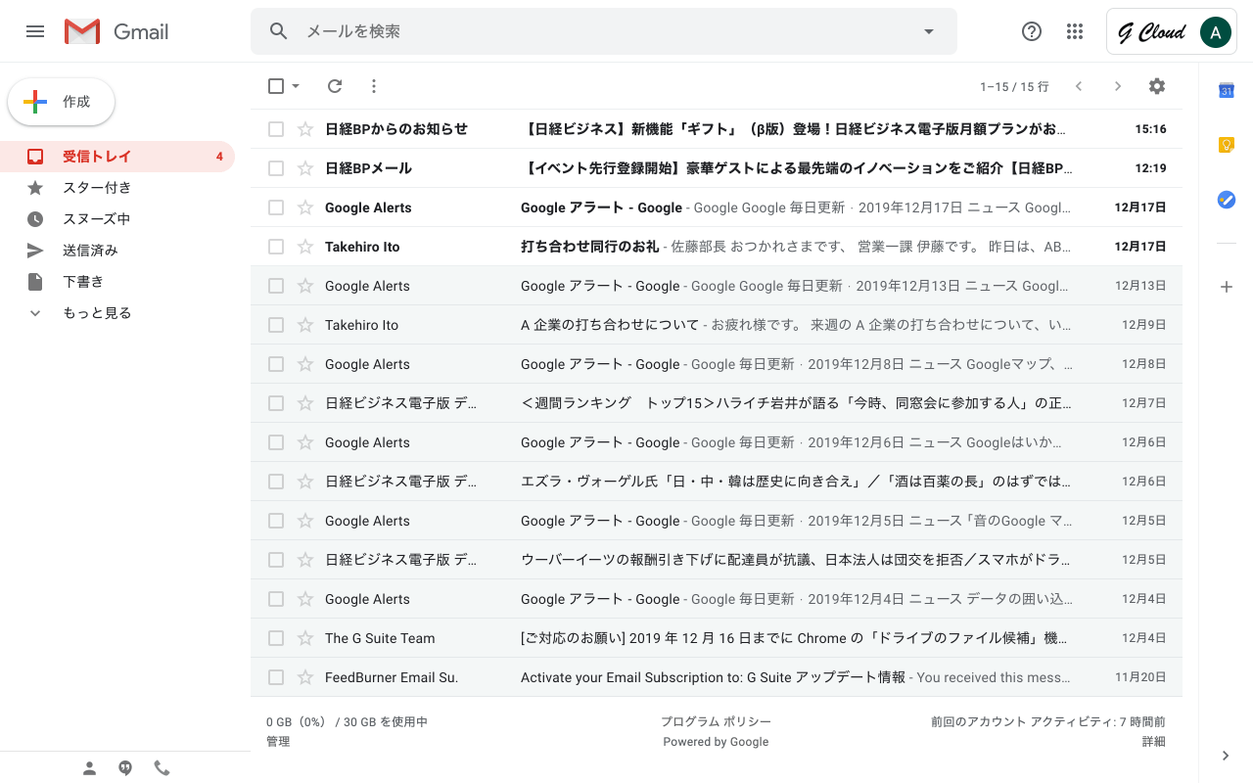The width and height of the screenshot is (1253, 783).
Task: Click the plus icon to get add-ons
Action: click(1226, 287)
